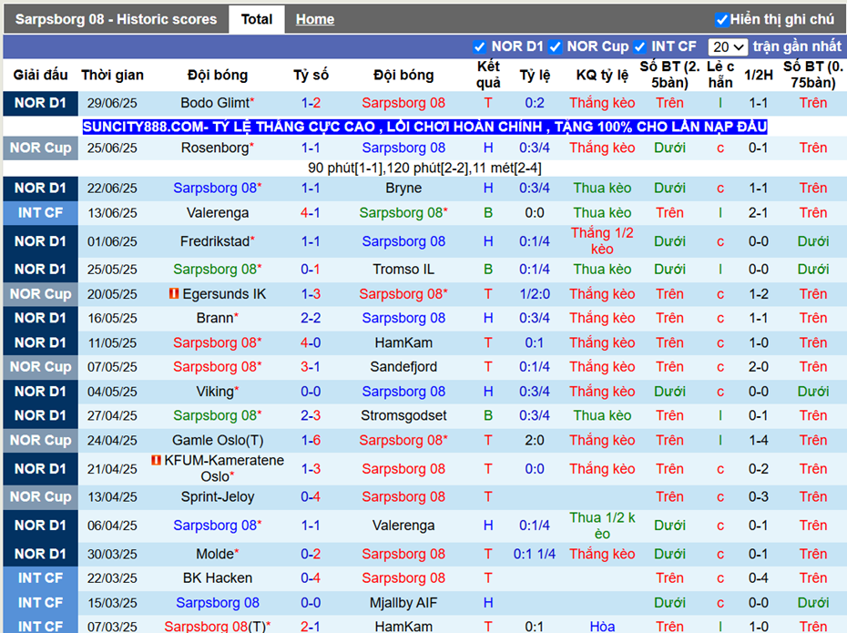Select the BK Hacken team name
The width and height of the screenshot is (847, 633).
[x=218, y=578]
